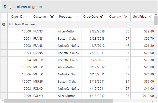Viewport: 158px width, 103px height.
Task: Select Order ID cell 10005
Action: (20, 67)
